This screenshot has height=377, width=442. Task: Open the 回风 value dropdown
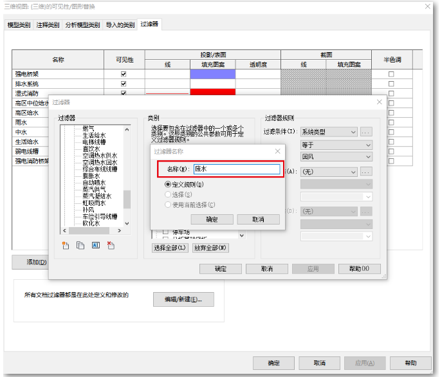[x=336, y=156]
